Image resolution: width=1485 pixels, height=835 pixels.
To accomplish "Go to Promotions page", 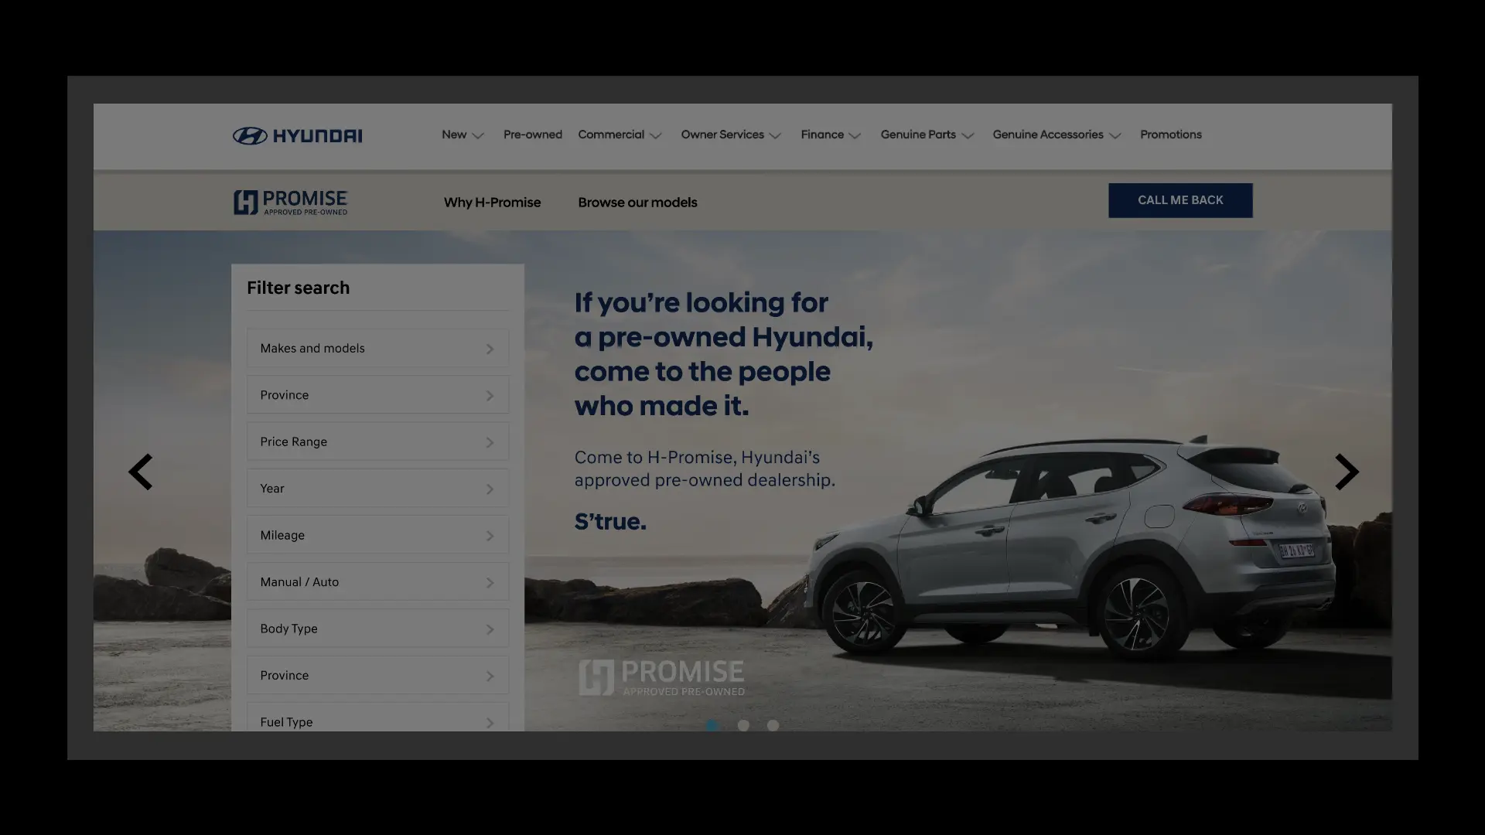I will (x=1171, y=135).
